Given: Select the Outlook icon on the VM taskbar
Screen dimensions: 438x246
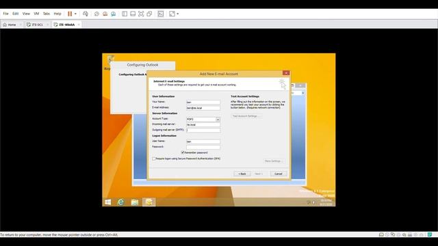Looking at the screenshot, I should coord(149,202).
